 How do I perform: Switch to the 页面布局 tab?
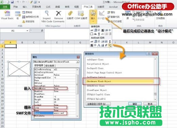(36, 7)
